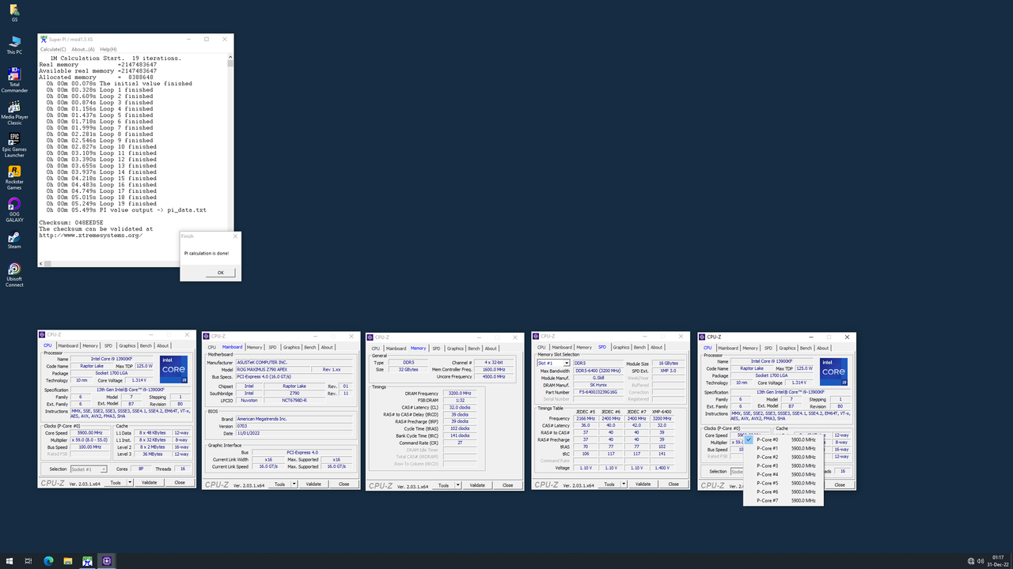The height and width of the screenshot is (569, 1013).
Task: Open the Slot #1 memory slot dropdown
Action: pos(553,363)
